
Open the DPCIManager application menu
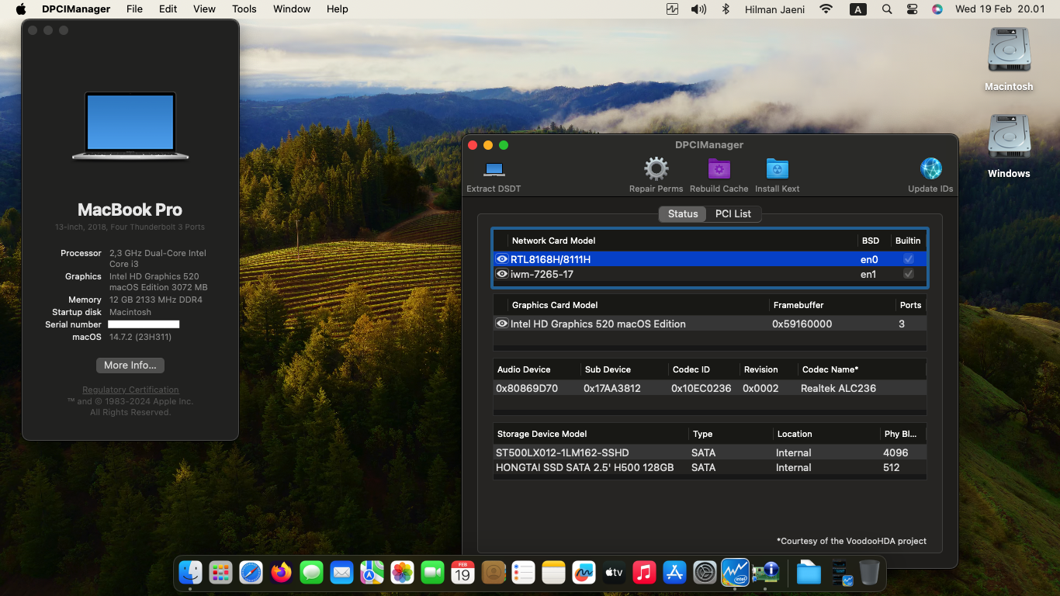pos(75,9)
